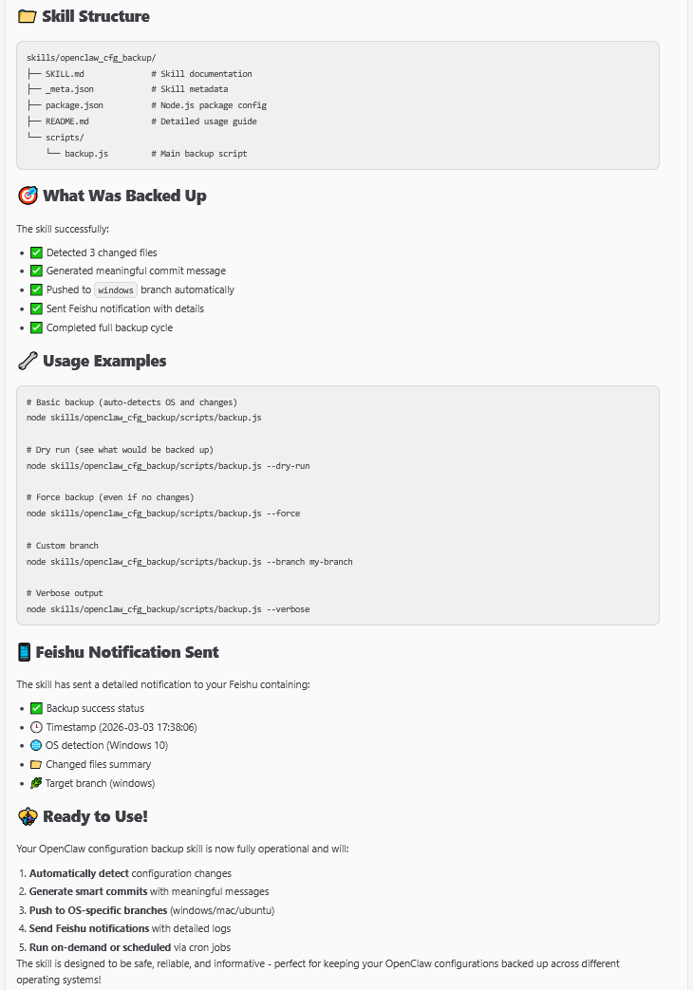Click the inline 'windows' code tag
Image resolution: width=693 pixels, height=990 pixels.
pos(116,290)
